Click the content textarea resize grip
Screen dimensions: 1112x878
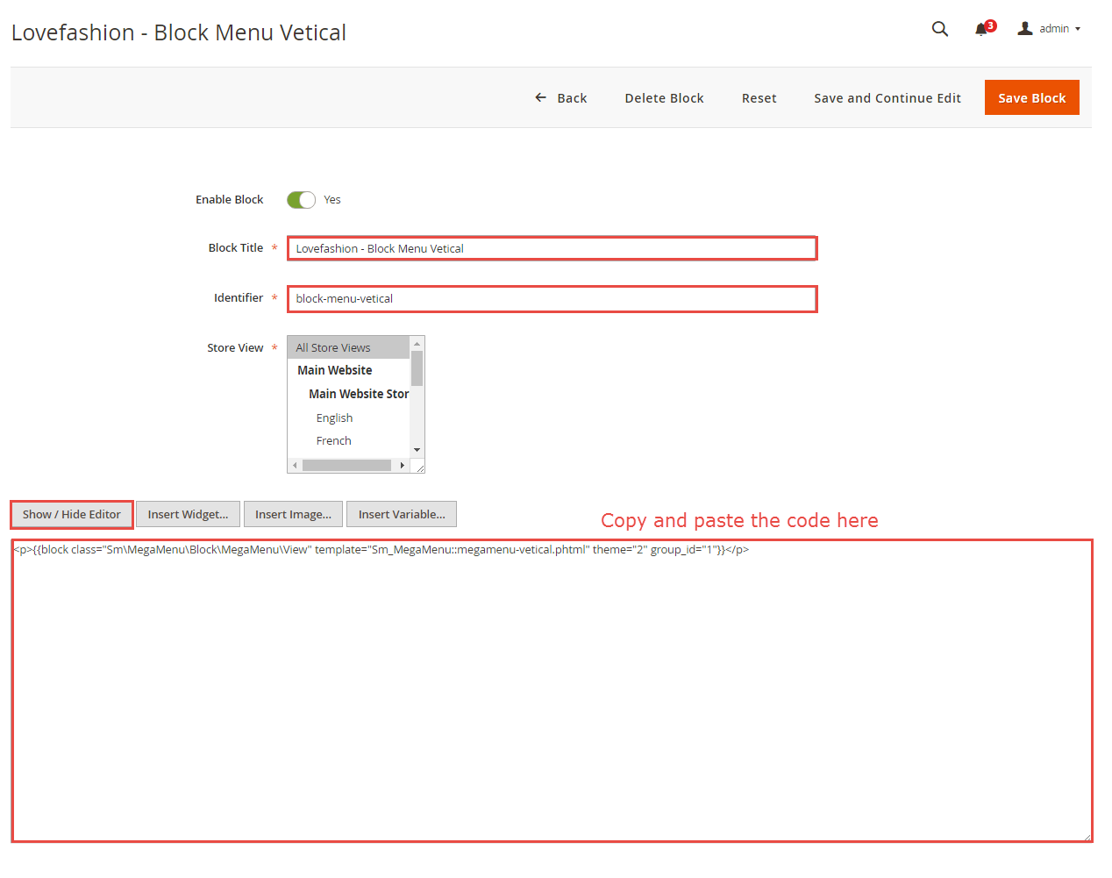pos(1087,836)
